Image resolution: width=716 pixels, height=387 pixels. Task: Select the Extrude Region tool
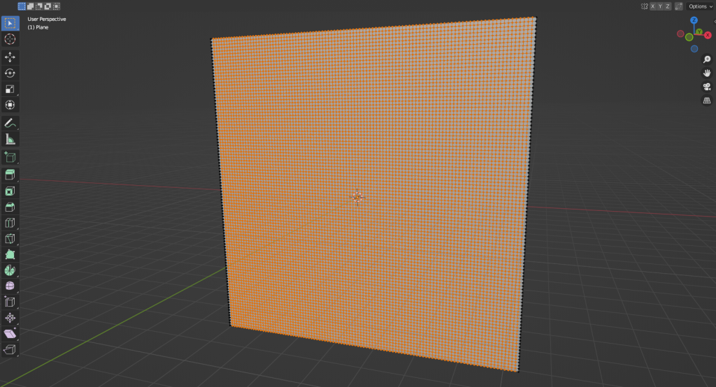pyautogui.click(x=10, y=175)
